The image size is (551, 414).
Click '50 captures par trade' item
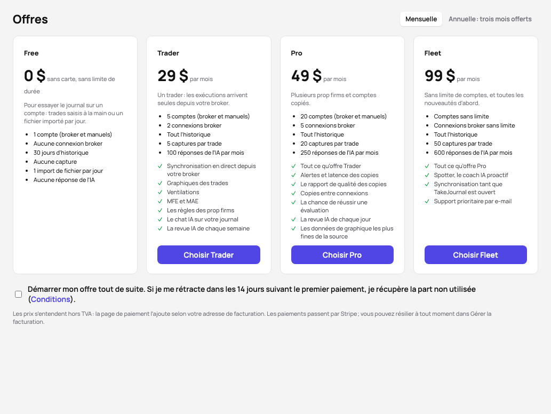tap(463, 144)
